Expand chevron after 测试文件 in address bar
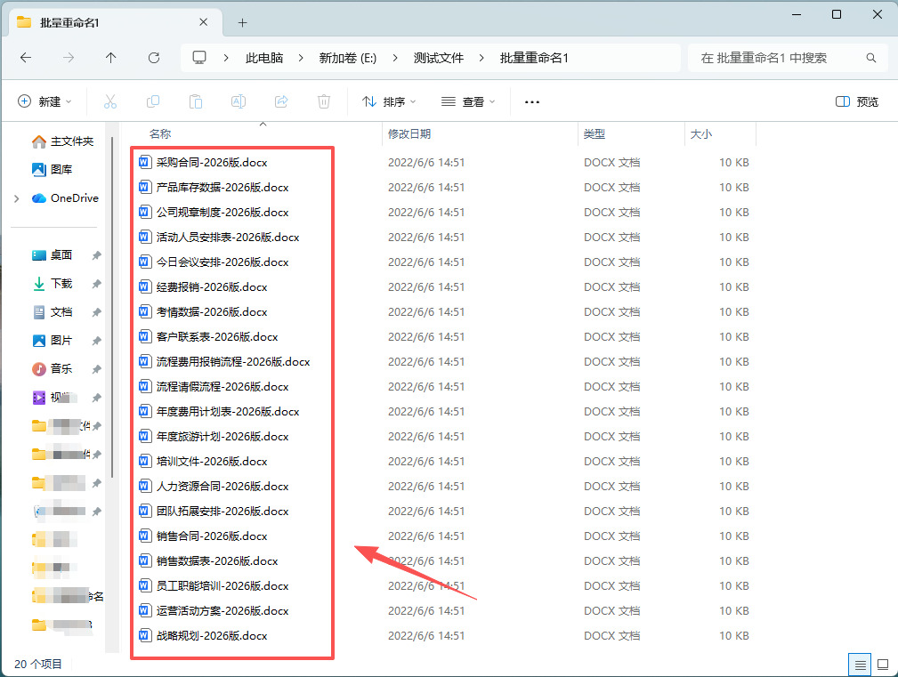 pos(481,58)
